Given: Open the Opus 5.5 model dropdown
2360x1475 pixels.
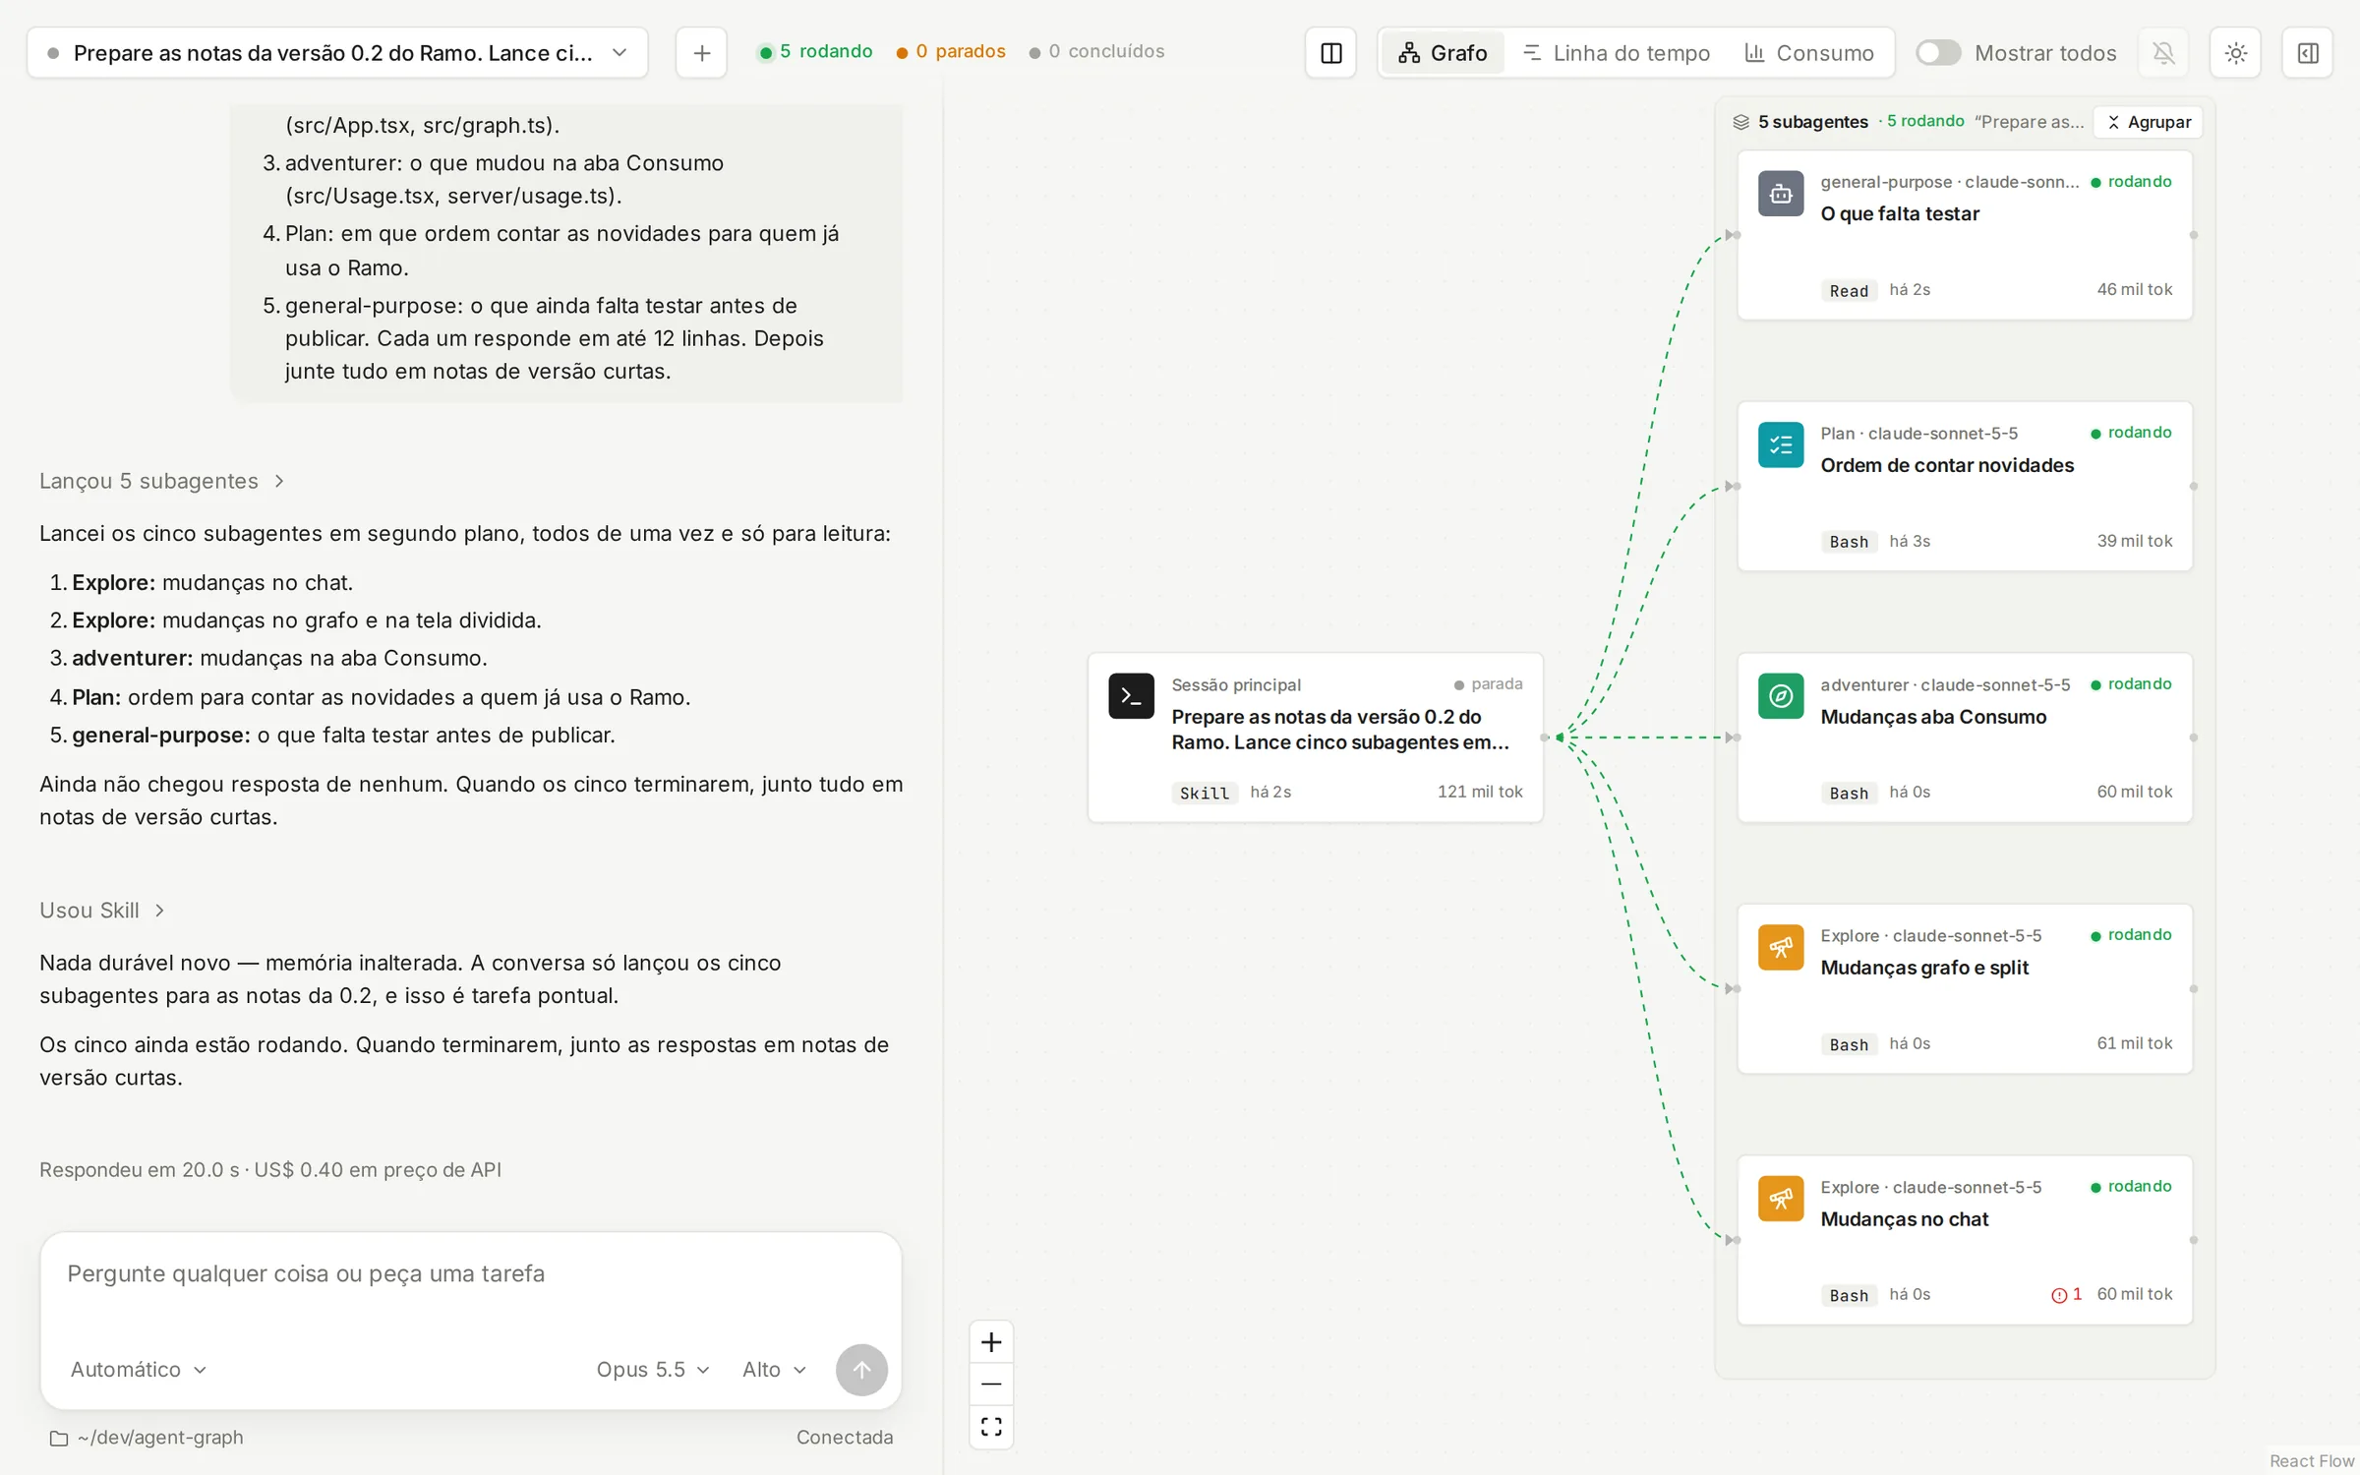Looking at the screenshot, I should [653, 1370].
